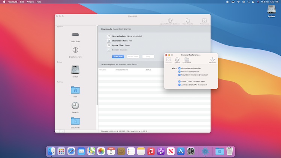Click the Drop Items Here target icon

[x=75, y=50]
